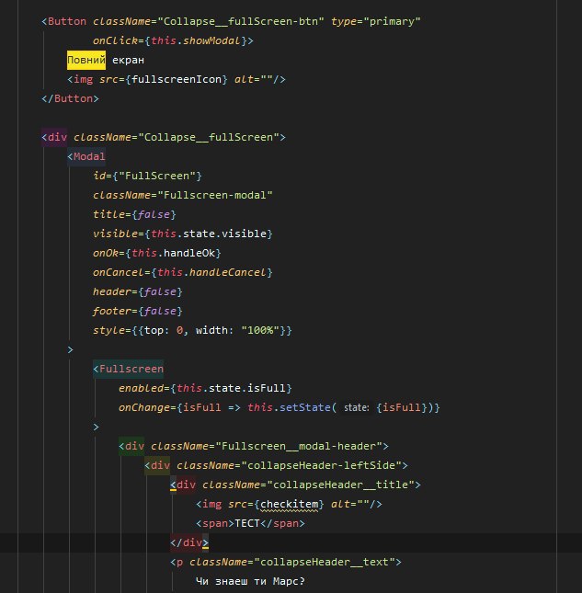
Task: Click the underlined checkitem variable
Action: pos(289,504)
